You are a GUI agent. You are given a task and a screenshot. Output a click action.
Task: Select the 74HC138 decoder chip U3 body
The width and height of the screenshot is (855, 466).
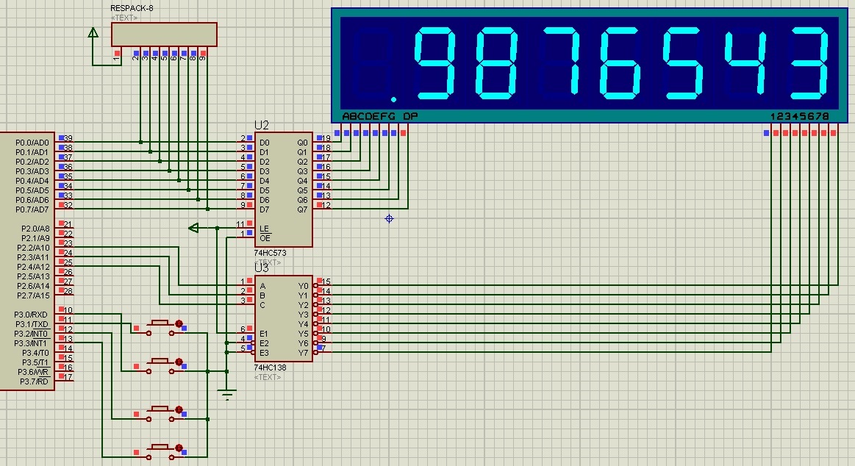coord(284,318)
